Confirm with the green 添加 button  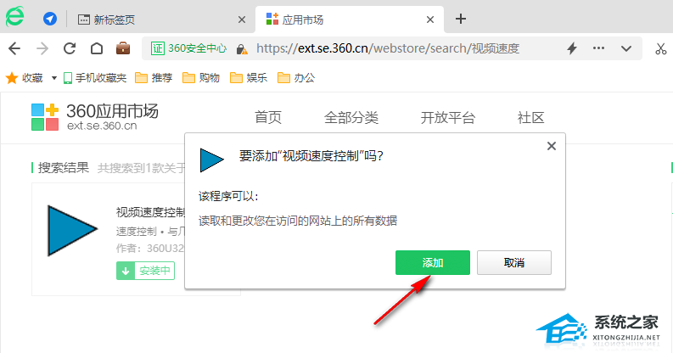point(433,262)
